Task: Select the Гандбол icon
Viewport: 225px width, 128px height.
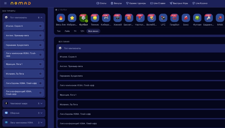Action: [x=174, y=18]
